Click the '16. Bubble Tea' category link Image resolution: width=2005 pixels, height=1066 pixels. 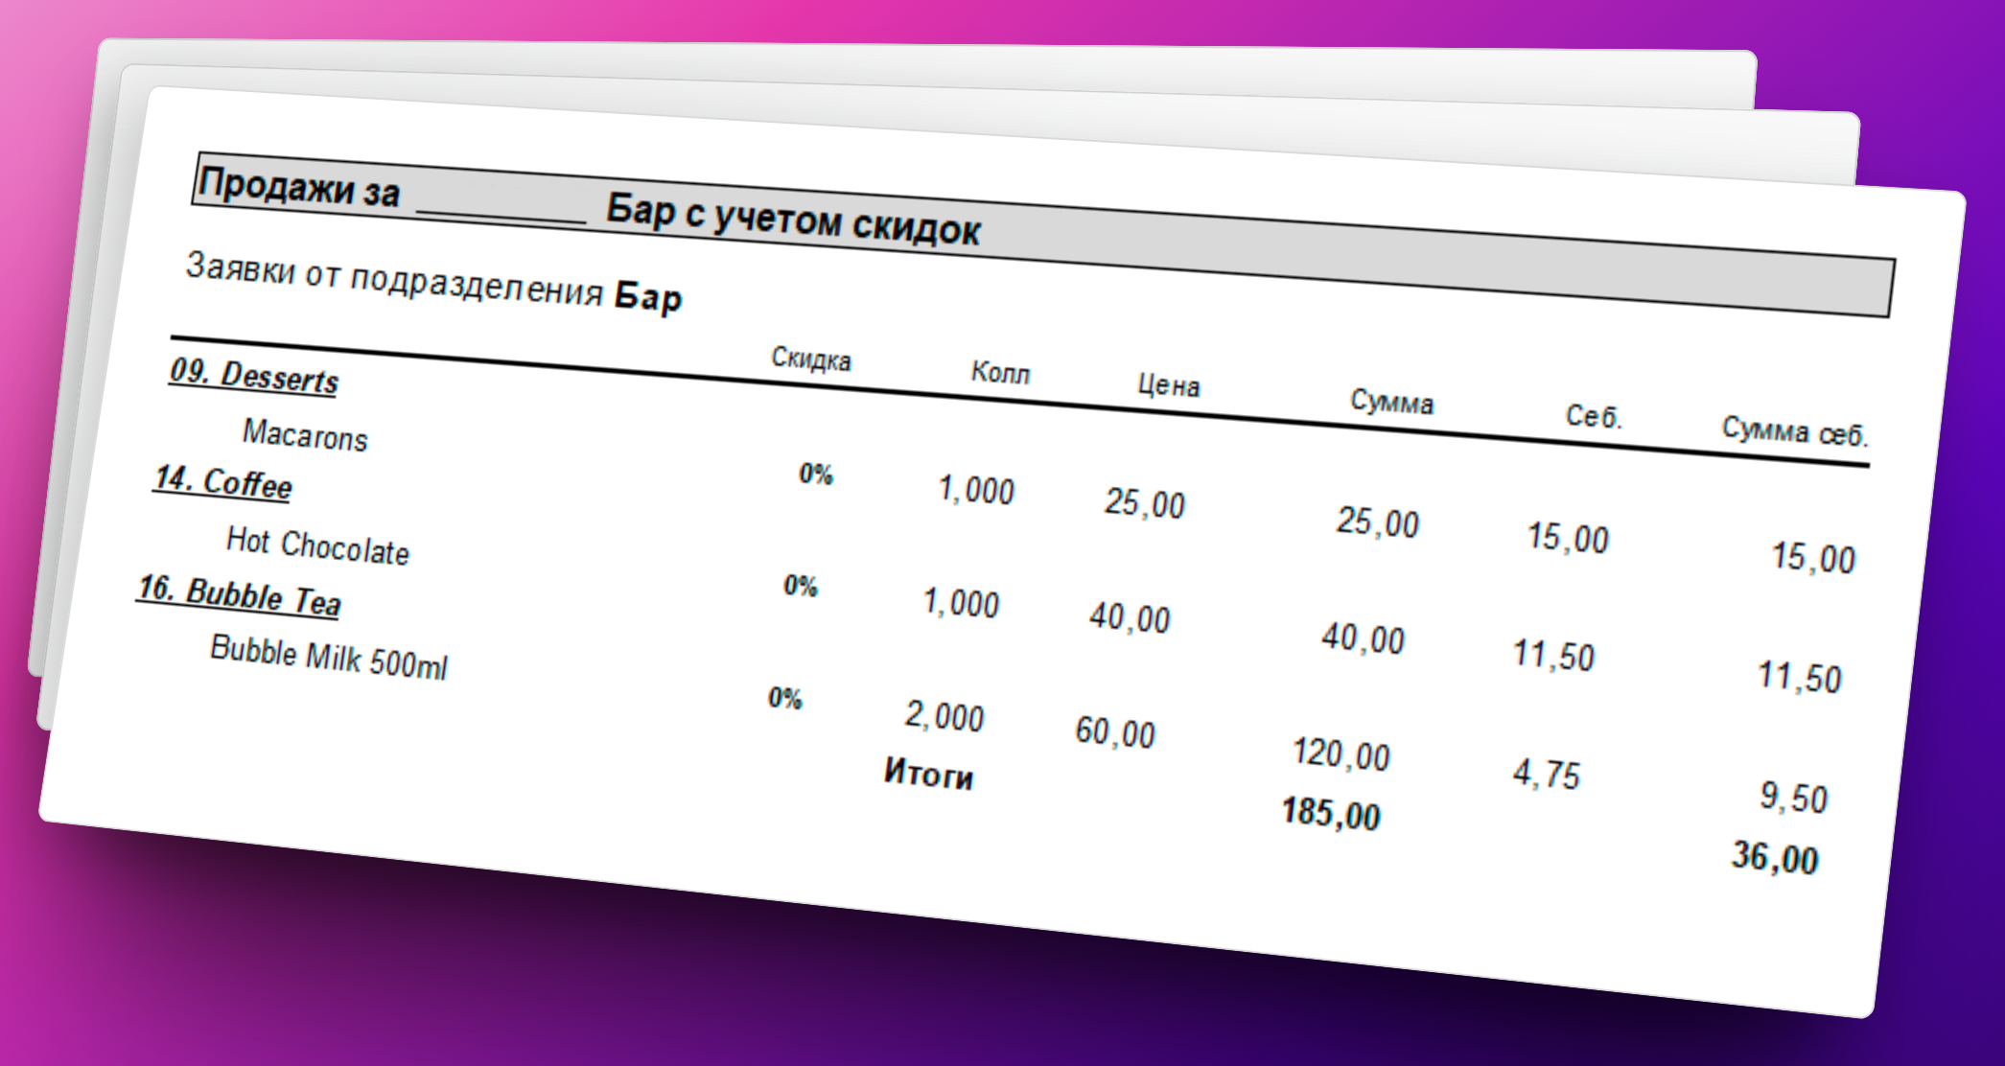tap(239, 595)
